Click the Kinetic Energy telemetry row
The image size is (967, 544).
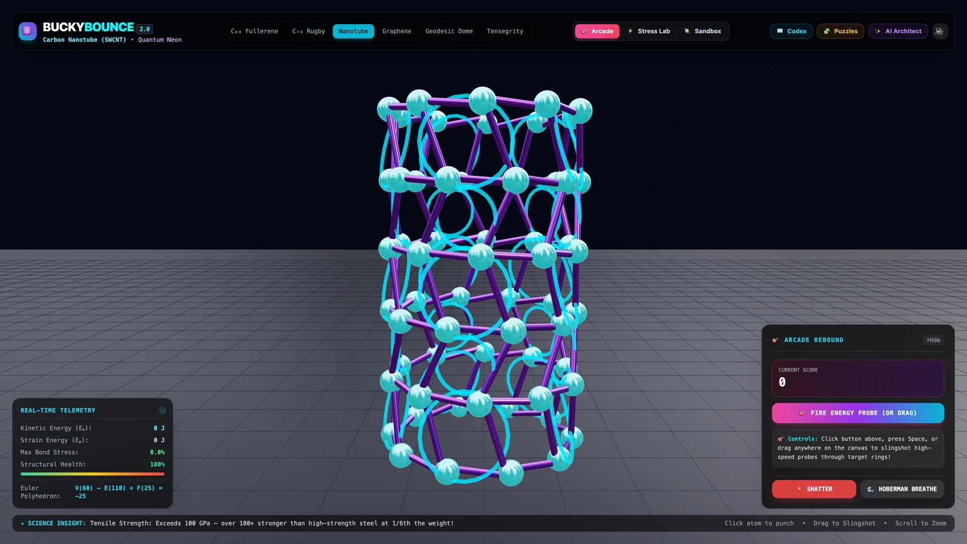(x=93, y=428)
